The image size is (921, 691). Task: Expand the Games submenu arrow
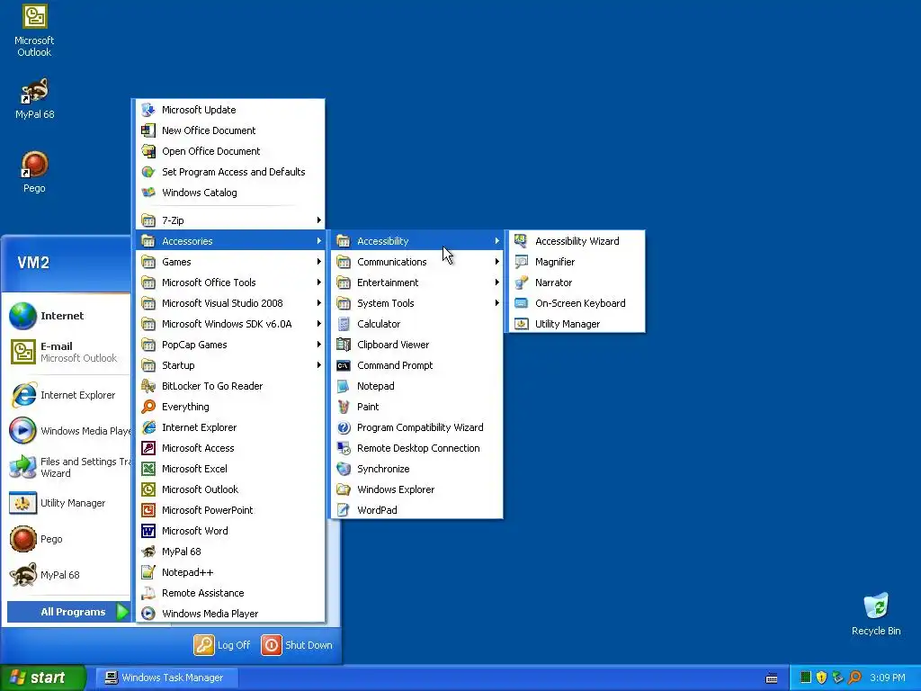[319, 262]
